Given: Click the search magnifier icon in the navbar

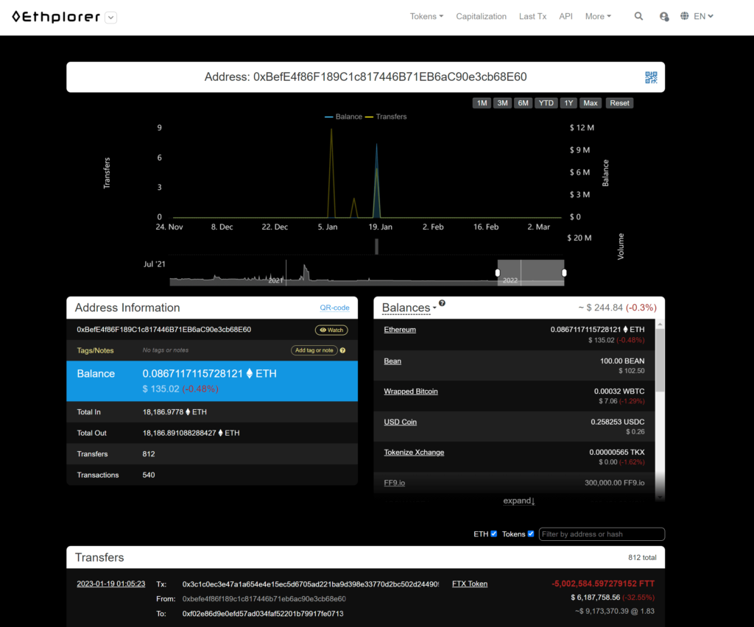Looking at the screenshot, I should (638, 16).
